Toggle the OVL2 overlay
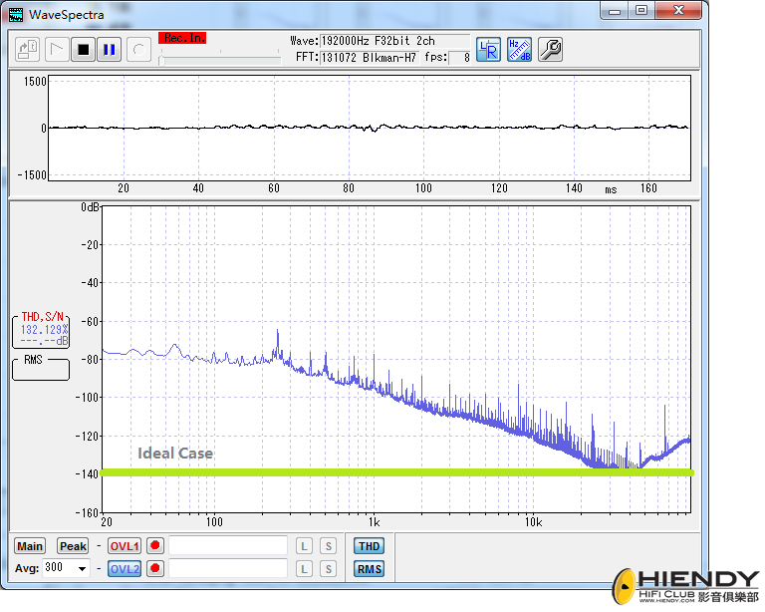 point(125,569)
